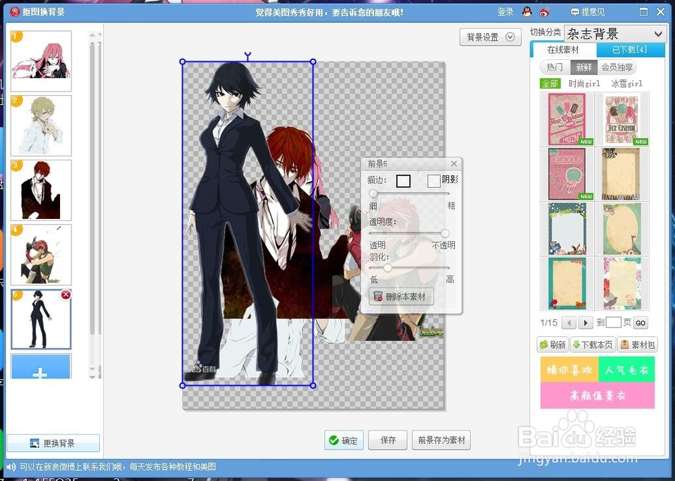Click the rotate handle above selected figure
This screenshot has height=481, width=675.
pyautogui.click(x=248, y=57)
